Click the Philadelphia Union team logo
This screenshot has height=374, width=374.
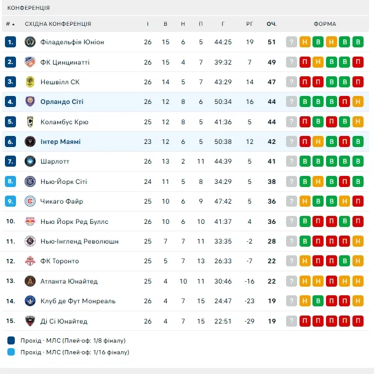tap(30, 42)
